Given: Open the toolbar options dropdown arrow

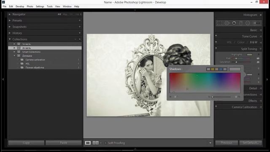Looking at the screenshot, I should 210,143.
